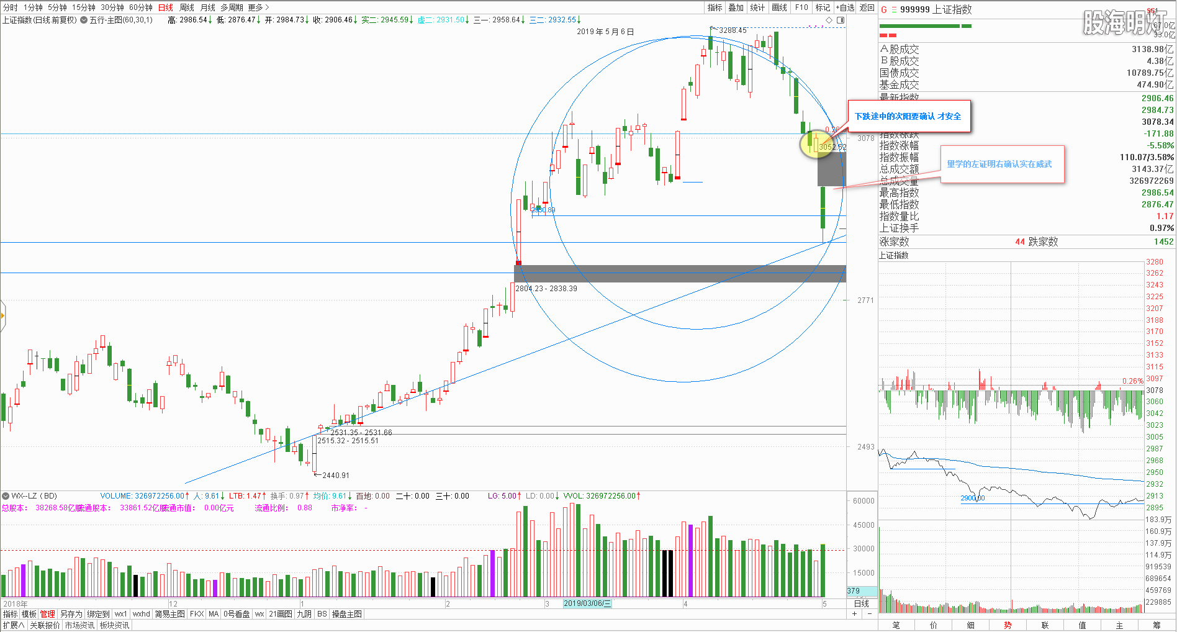Select the 0号看盘 template
Screen dimensions: 1177x632
pyautogui.click(x=237, y=614)
